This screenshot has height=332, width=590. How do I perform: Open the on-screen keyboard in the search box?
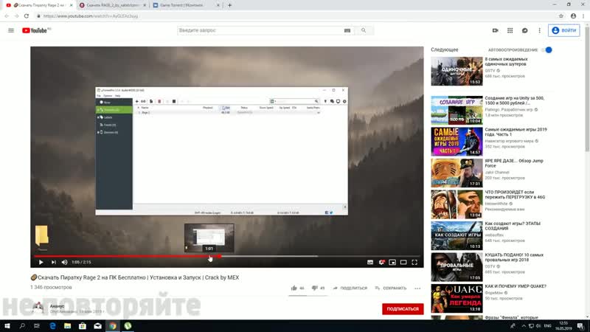click(347, 30)
